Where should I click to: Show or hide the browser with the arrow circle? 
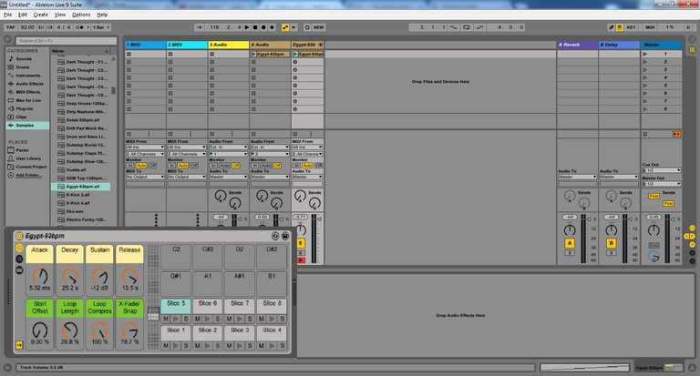point(7,39)
